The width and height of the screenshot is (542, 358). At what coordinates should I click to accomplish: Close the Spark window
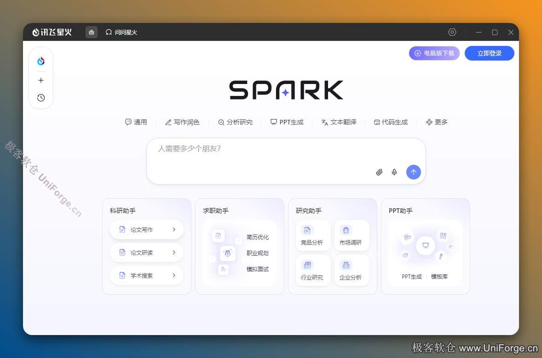coord(511,32)
